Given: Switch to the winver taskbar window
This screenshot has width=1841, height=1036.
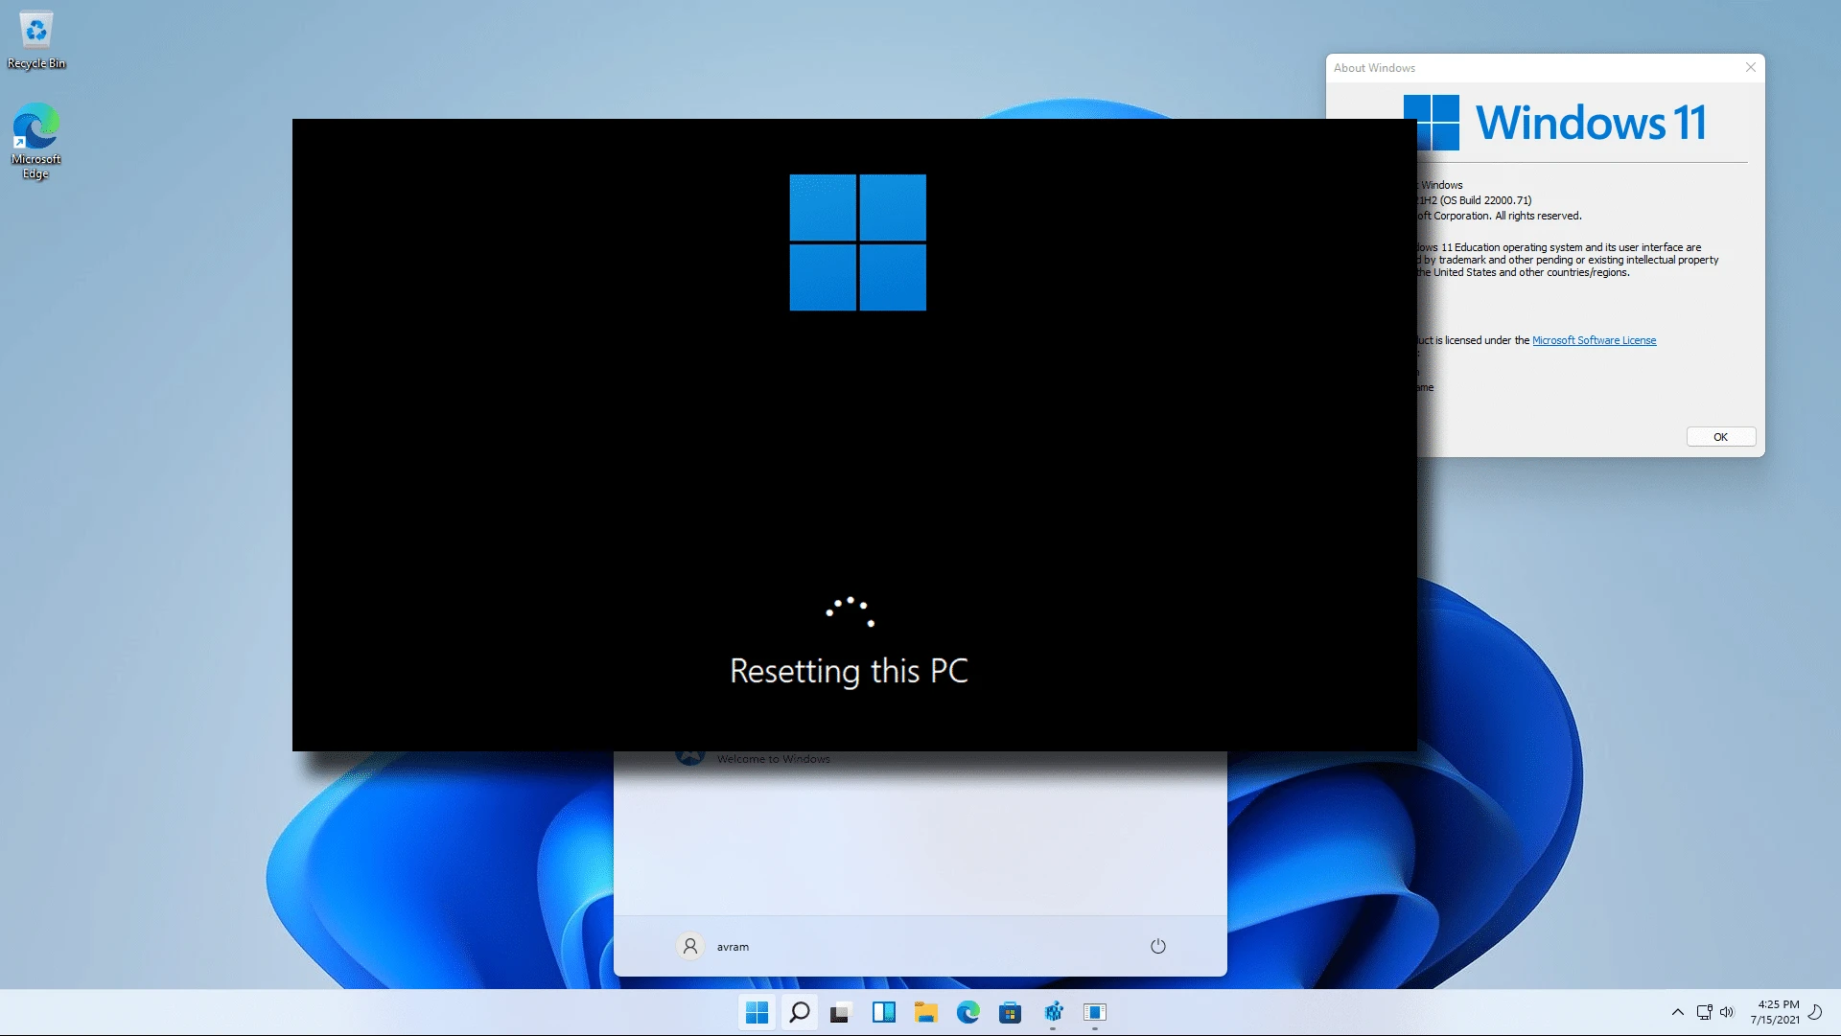Looking at the screenshot, I should click(1095, 1012).
